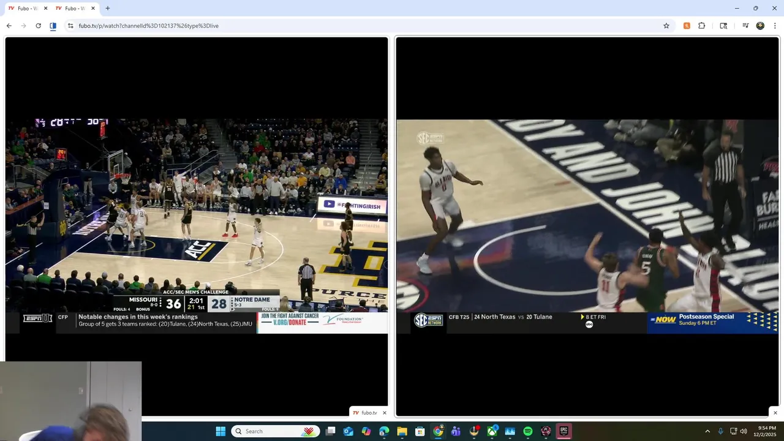The width and height of the screenshot is (784, 441).
Task: Open Task View from taskbar
Action: [x=331, y=431]
